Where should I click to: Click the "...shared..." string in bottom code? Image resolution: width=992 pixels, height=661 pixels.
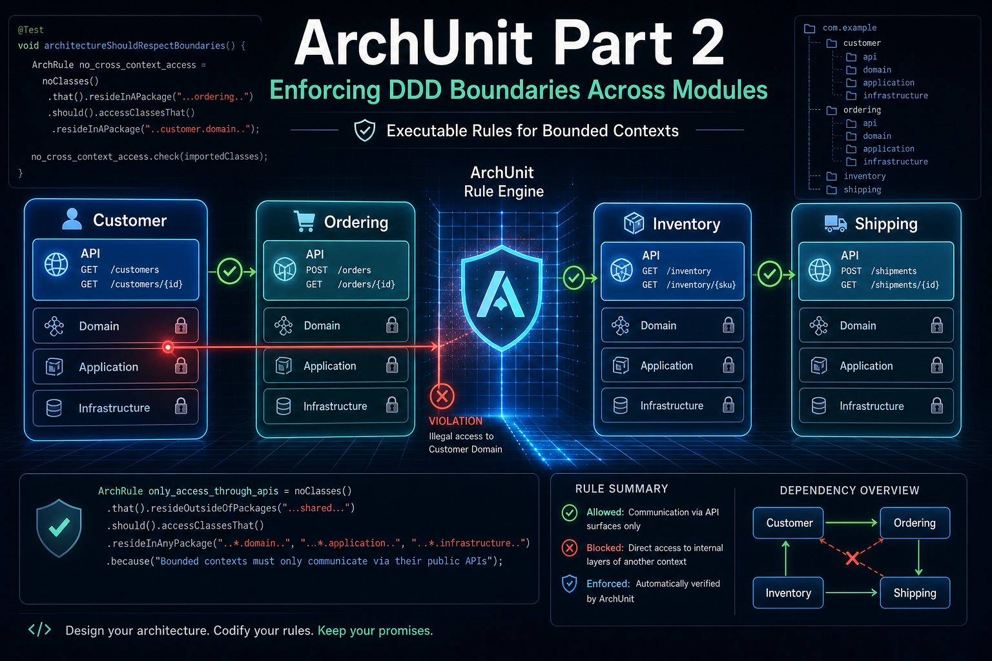click(316, 508)
